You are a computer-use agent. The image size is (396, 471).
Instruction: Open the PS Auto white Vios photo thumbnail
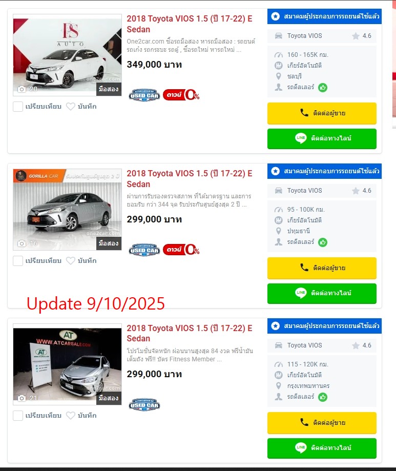(x=67, y=55)
